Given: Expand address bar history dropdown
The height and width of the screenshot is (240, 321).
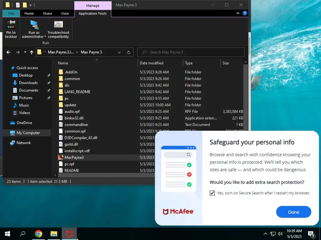Looking at the screenshot, I should pos(119,52).
